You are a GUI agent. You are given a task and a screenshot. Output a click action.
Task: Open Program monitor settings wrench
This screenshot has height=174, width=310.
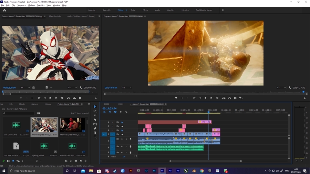click(290, 88)
